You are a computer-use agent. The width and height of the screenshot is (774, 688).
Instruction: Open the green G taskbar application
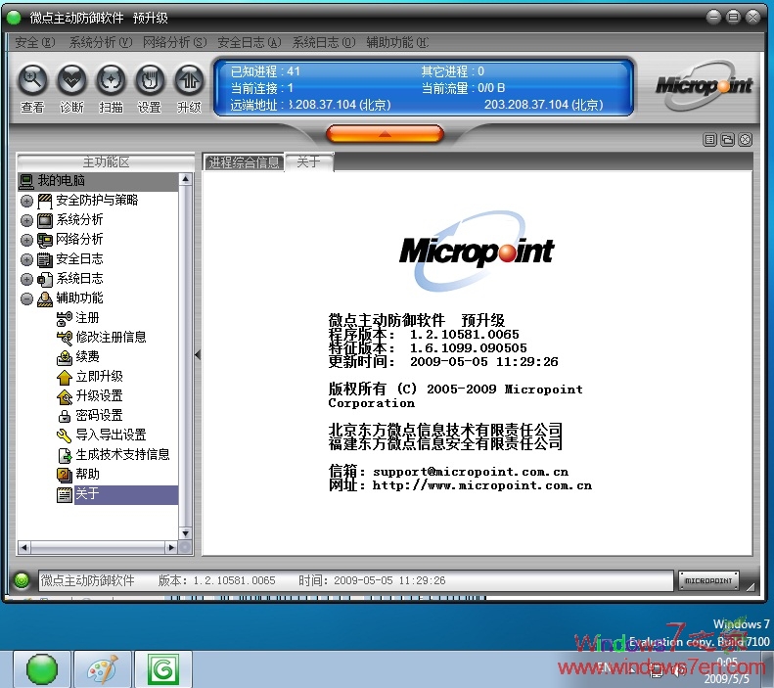(162, 669)
